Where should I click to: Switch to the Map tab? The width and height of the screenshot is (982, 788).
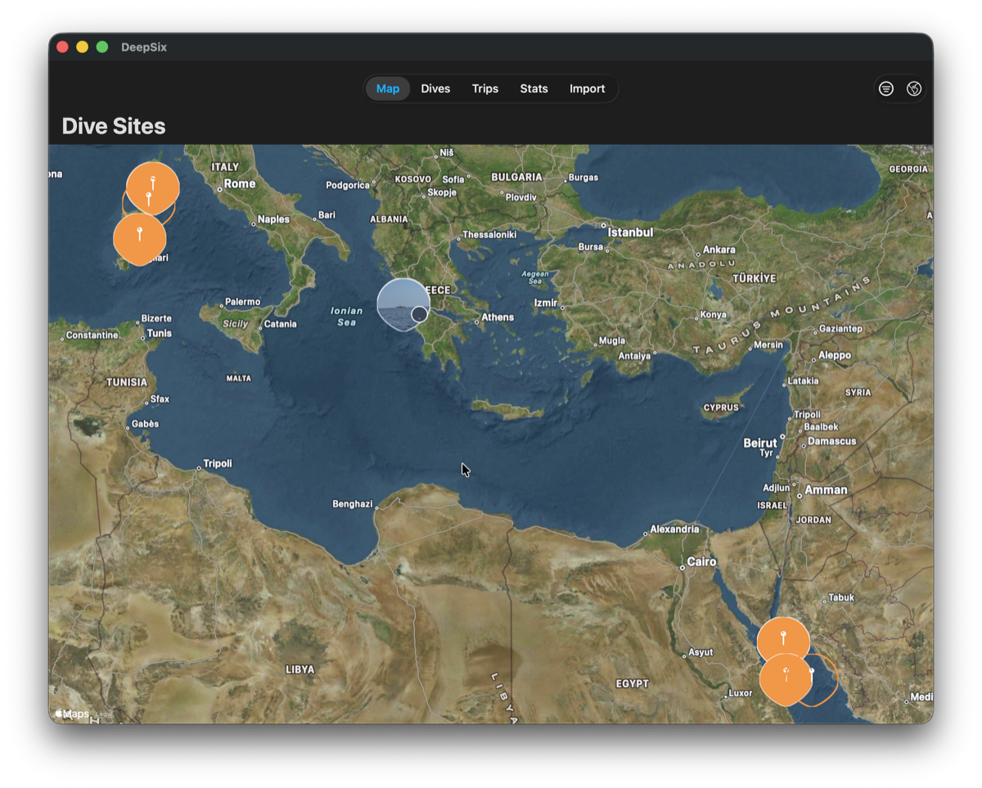click(x=388, y=88)
